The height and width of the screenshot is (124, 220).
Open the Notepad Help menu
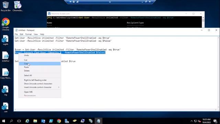pyautogui.click(x=42, y=34)
